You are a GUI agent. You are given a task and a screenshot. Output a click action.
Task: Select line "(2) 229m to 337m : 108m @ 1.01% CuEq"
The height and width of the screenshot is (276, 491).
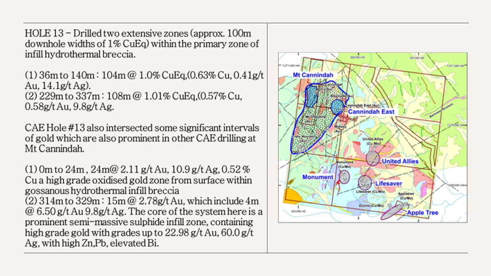[134, 96]
